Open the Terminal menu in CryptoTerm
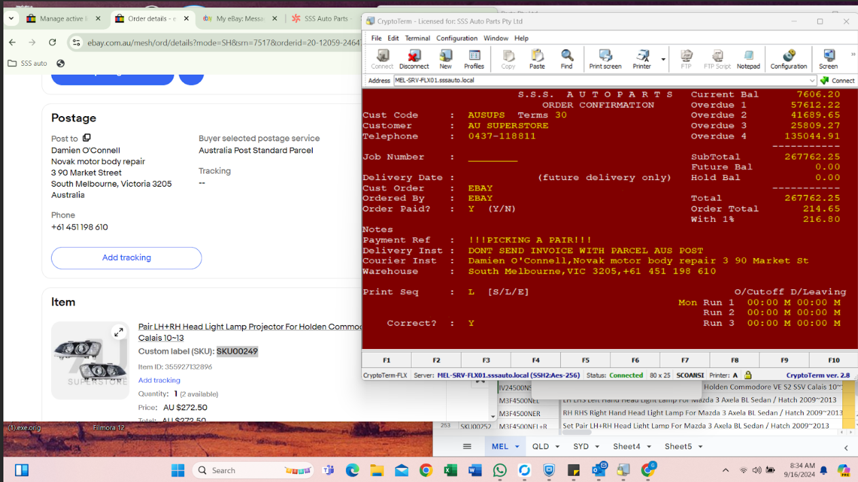 coord(417,38)
